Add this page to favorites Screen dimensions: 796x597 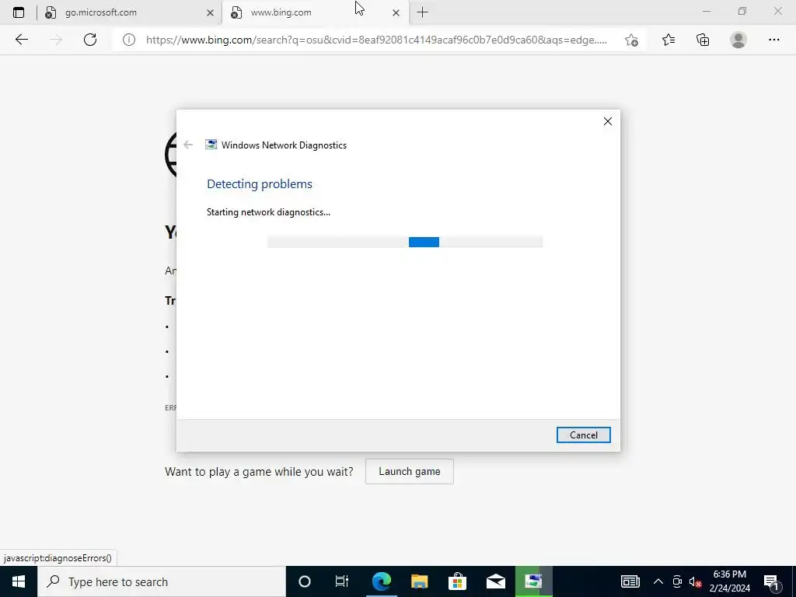(631, 40)
